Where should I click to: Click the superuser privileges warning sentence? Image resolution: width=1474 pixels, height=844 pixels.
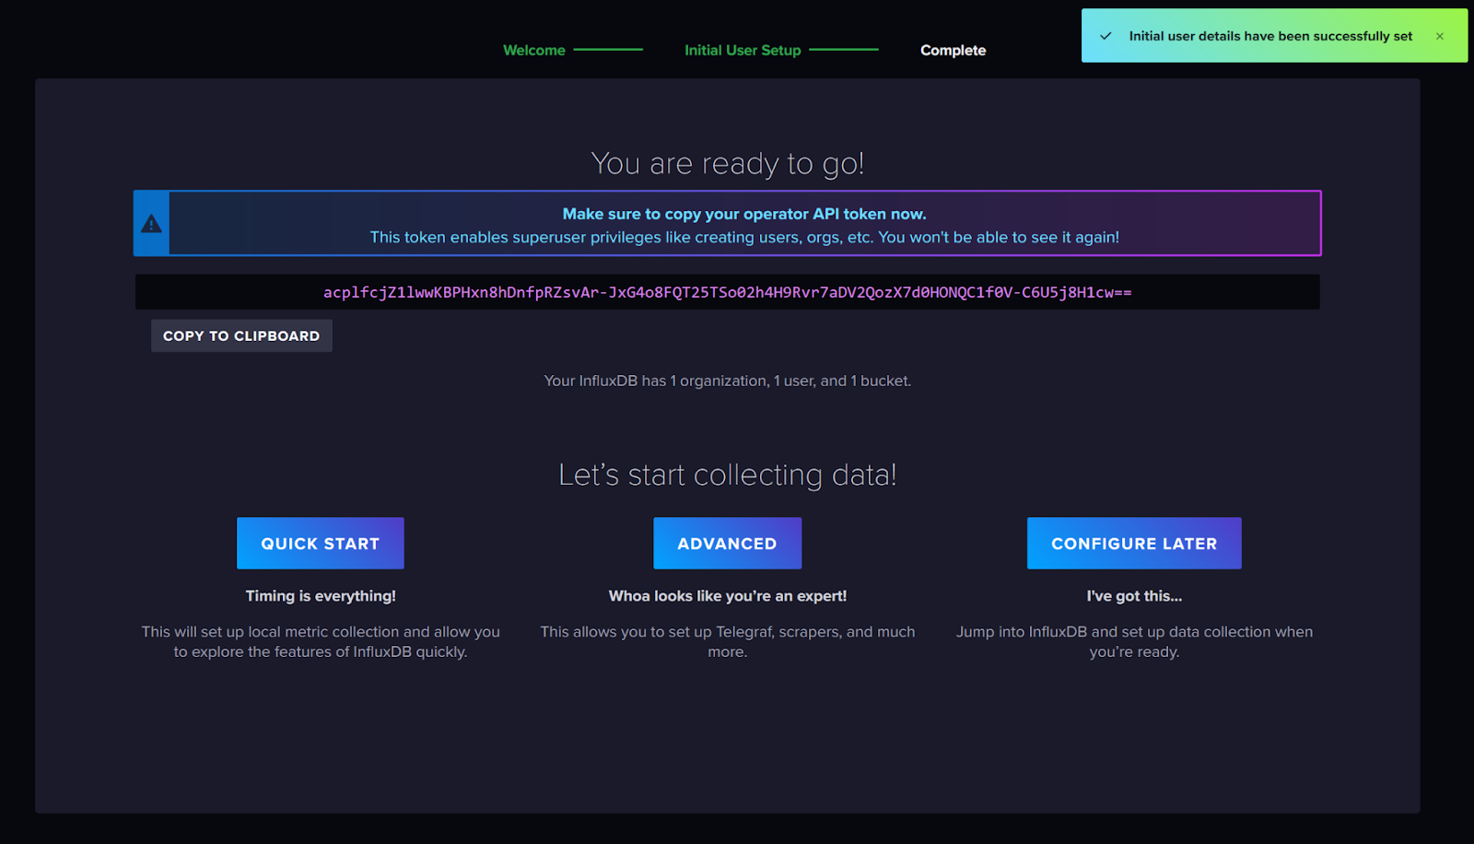(744, 237)
